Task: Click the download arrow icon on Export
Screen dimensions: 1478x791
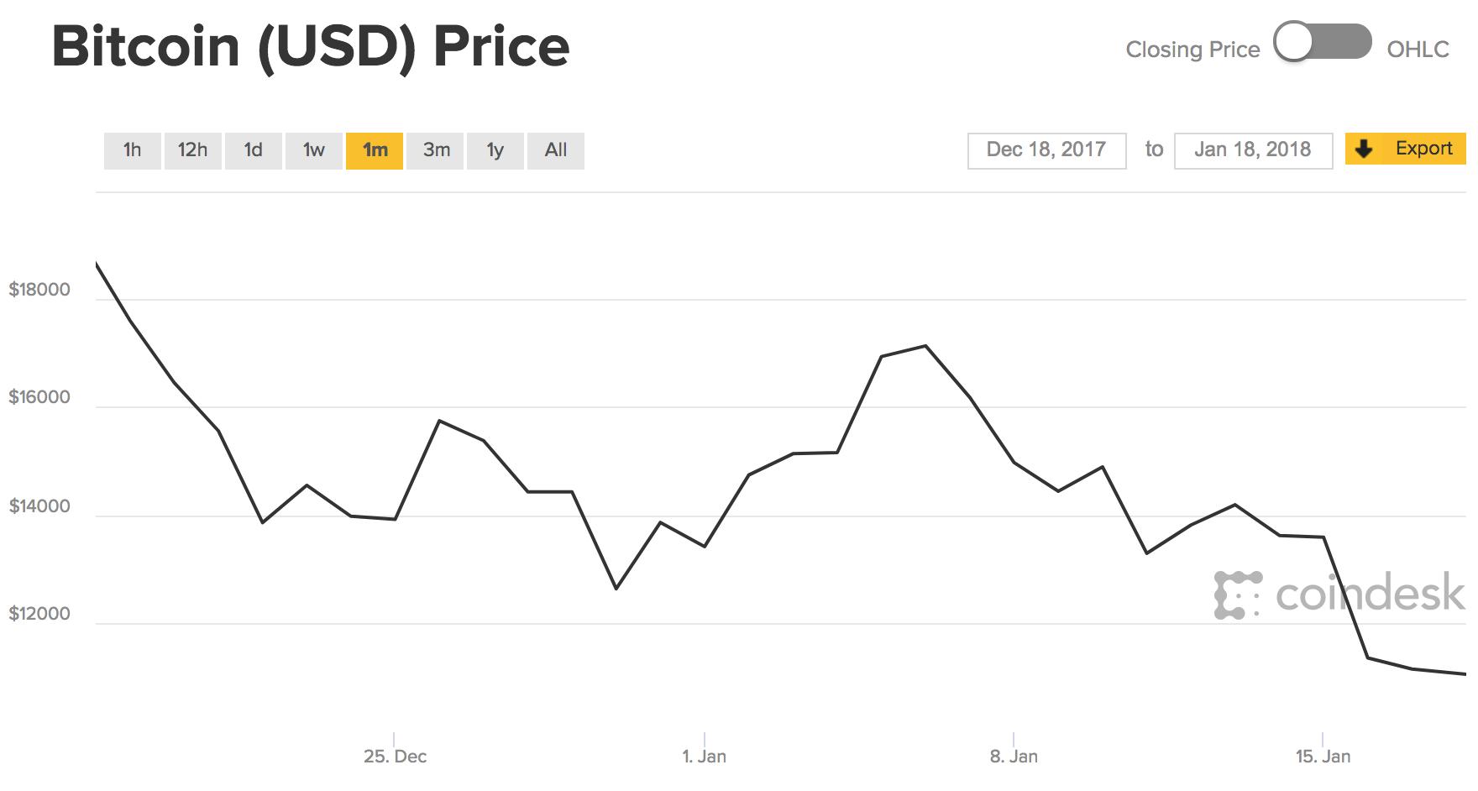Action: tap(1365, 149)
